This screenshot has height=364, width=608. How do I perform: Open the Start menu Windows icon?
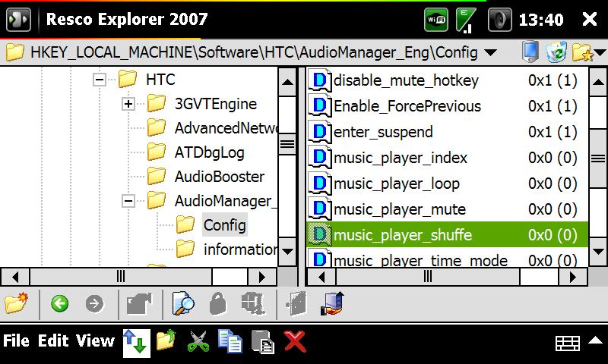[18, 20]
